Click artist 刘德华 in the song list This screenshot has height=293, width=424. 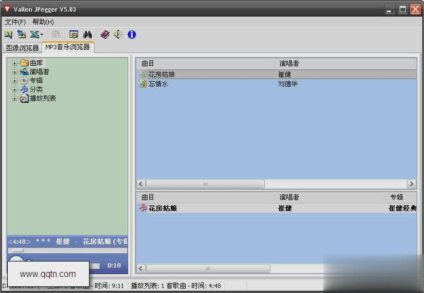click(287, 84)
